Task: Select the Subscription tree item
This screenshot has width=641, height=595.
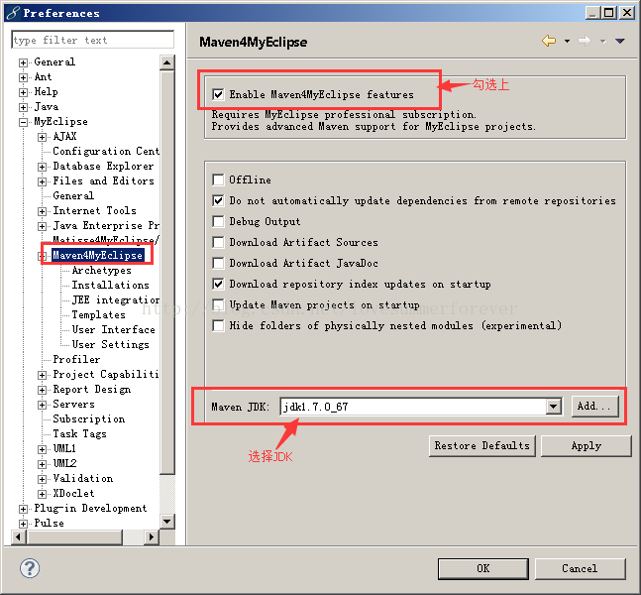Action: [89, 419]
